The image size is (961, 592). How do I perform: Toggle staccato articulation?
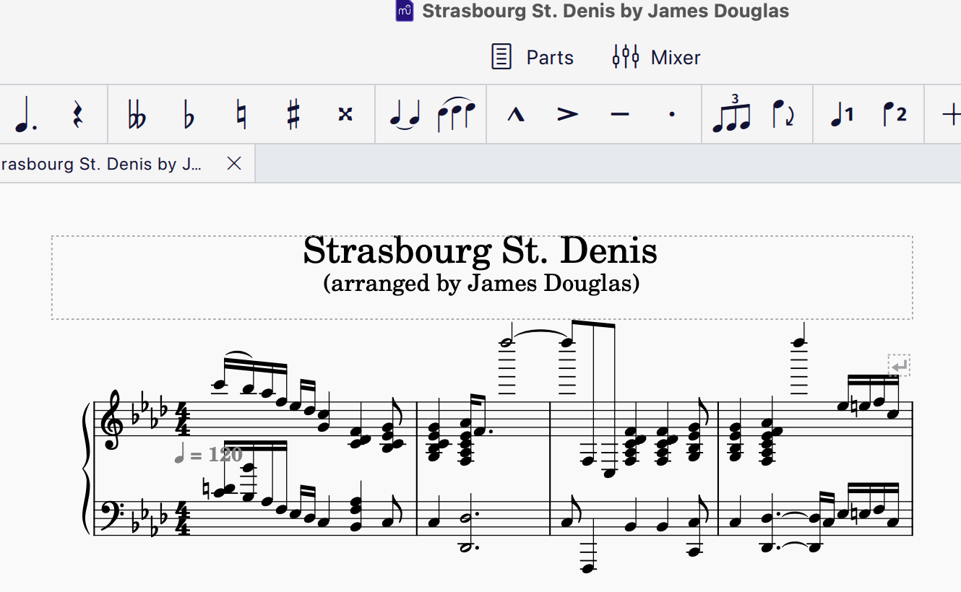[672, 114]
